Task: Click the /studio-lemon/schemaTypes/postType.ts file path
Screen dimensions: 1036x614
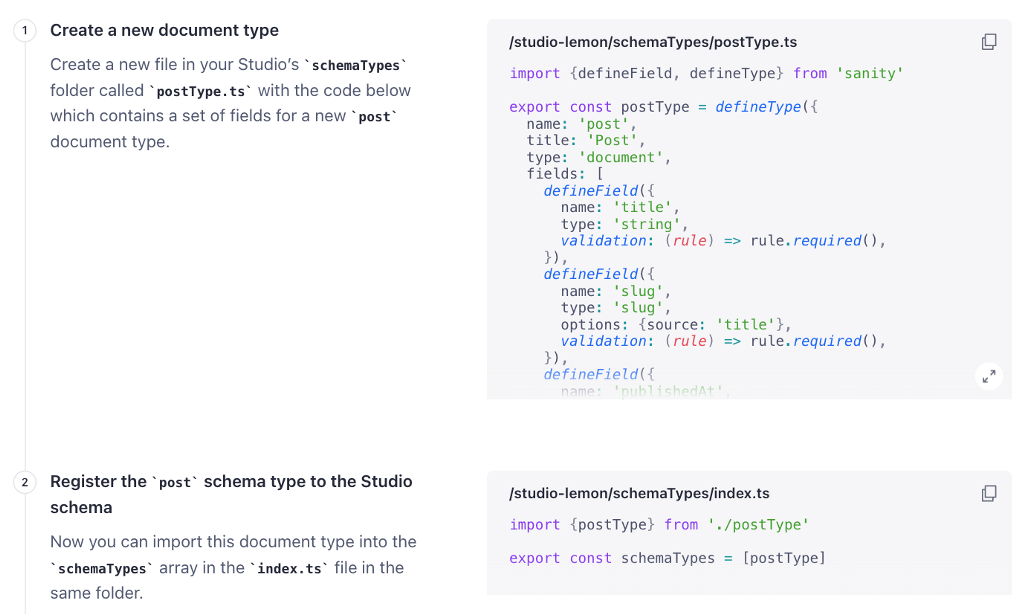Action: pos(653,42)
